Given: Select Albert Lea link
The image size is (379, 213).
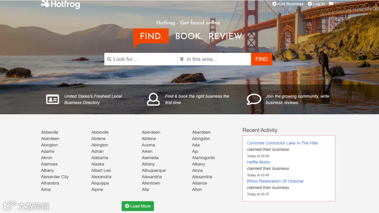Looking at the screenshot, I should [x=101, y=170].
